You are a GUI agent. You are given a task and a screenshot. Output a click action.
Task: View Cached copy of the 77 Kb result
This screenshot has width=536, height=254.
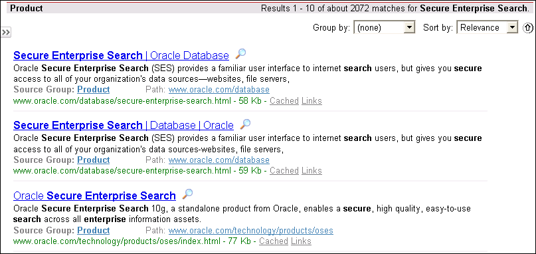(274, 241)
